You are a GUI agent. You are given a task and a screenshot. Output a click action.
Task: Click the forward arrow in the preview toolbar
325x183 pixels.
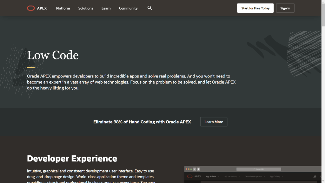coord(198,169)
